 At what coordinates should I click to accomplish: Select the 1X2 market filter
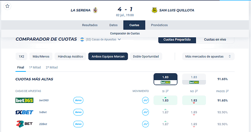21,57
